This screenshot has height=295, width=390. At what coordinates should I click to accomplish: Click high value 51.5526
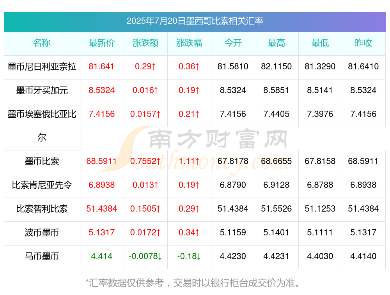pos(277,209)
